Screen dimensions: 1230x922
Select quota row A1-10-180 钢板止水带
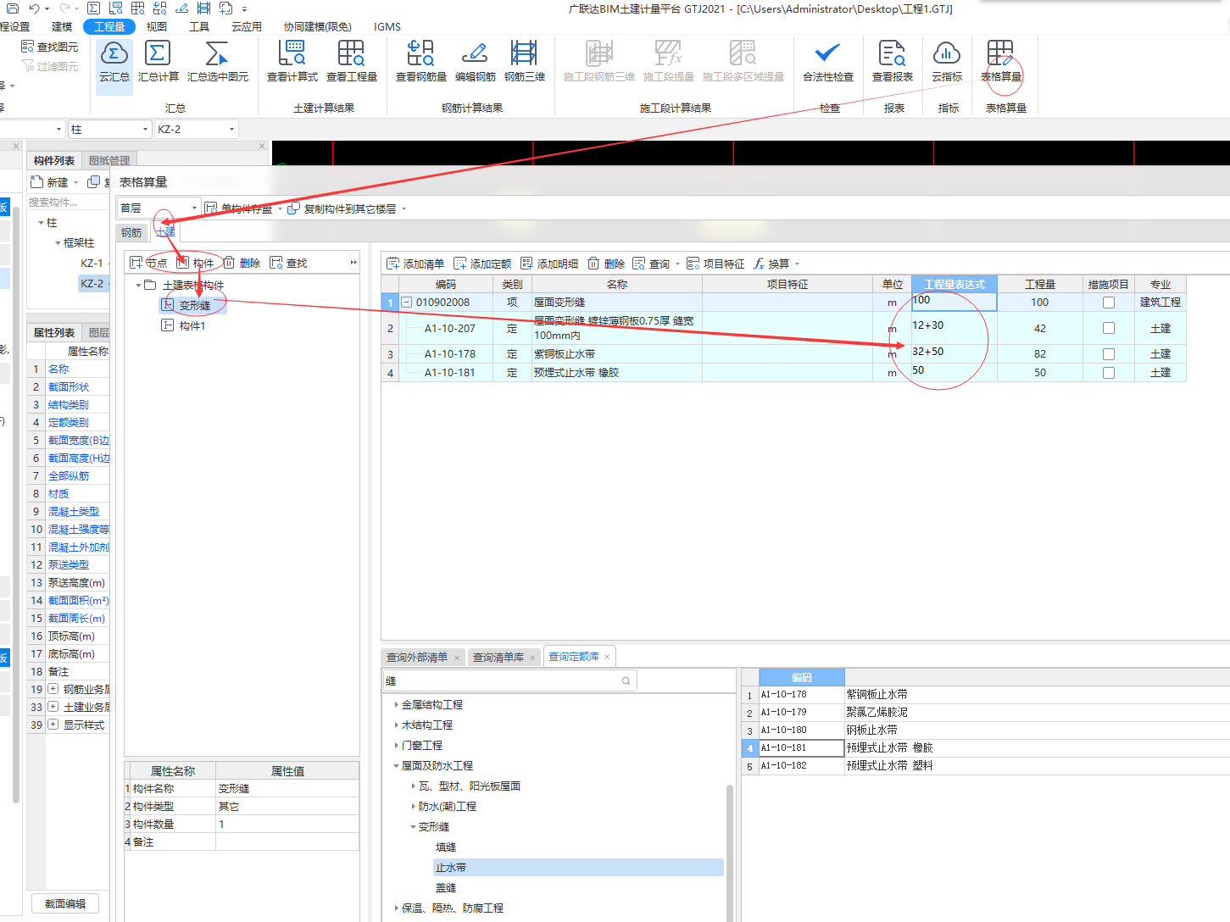coord(985,730)
